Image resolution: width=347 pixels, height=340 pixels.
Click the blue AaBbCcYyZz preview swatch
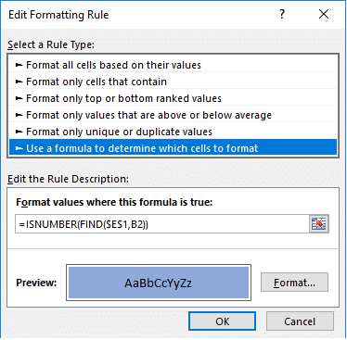tap(159, 283)
